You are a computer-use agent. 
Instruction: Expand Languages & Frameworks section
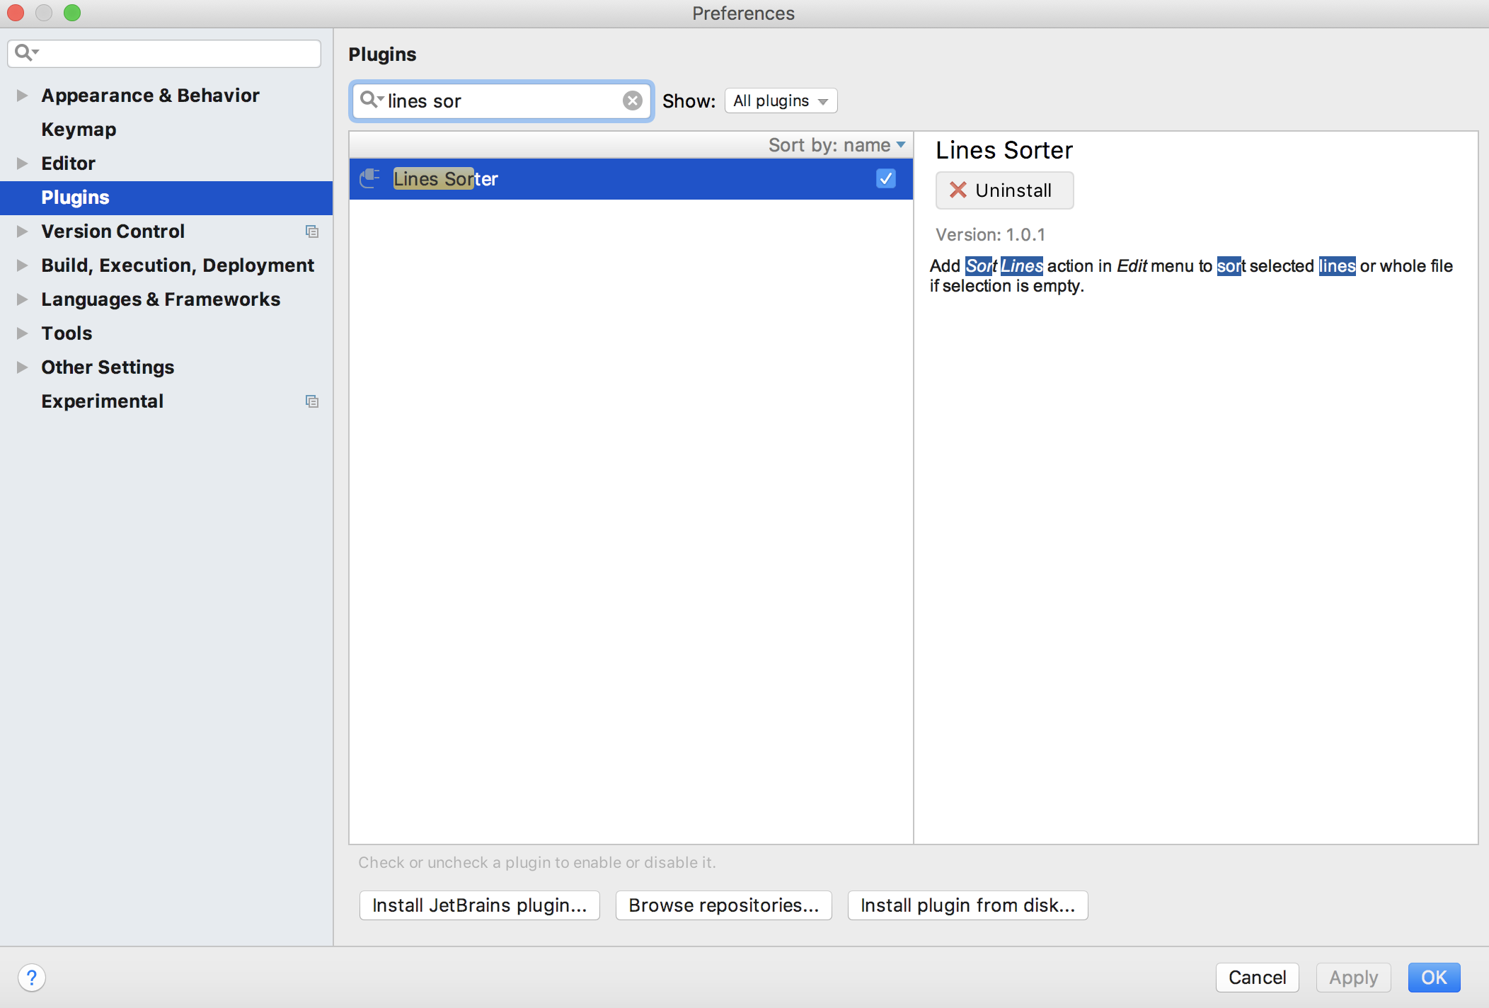22,299
